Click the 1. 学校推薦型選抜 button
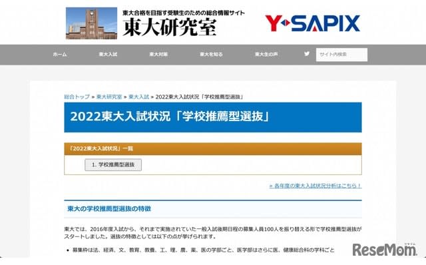The height and width of the screenshot is (265, 426). [113, 164]
